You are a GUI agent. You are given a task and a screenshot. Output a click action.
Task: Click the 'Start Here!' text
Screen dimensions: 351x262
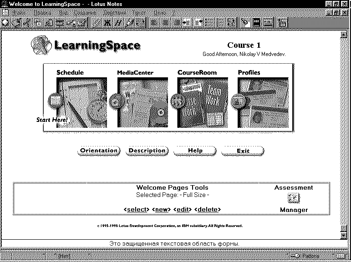[52, 120]
